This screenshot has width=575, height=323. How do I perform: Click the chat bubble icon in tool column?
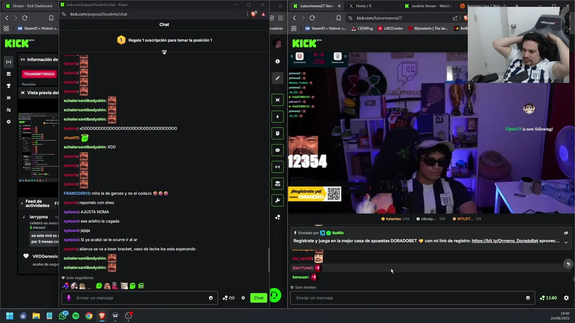[x=278, y=150]
